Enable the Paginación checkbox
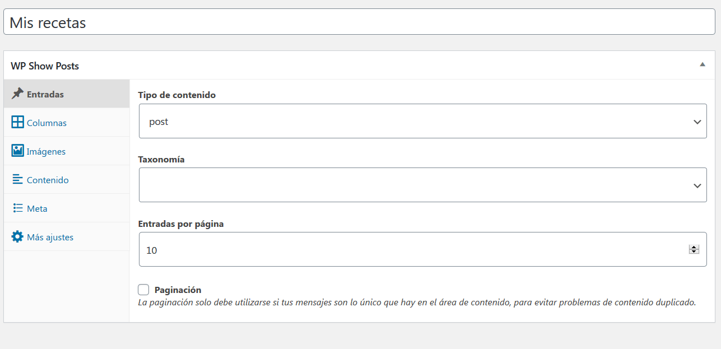 coord(144,290)
